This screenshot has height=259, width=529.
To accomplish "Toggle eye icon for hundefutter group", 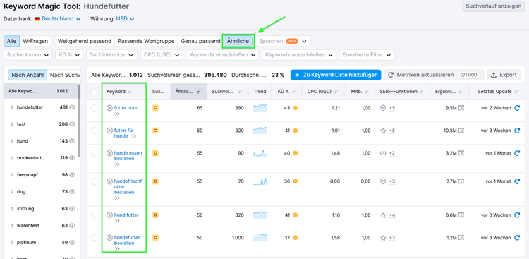I will click(72, 107).
